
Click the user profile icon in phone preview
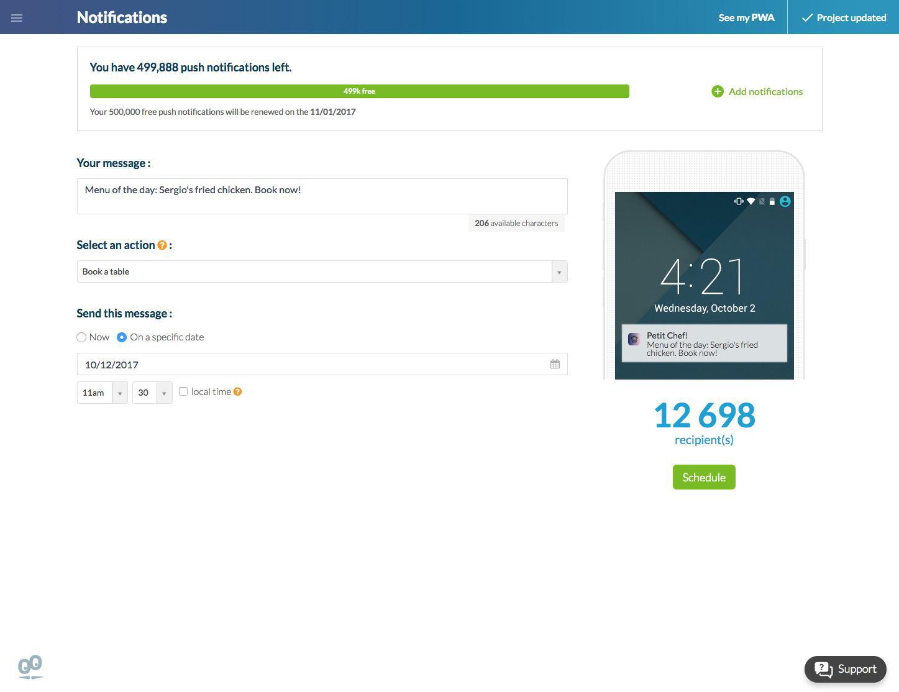click(x=785, y=201)
